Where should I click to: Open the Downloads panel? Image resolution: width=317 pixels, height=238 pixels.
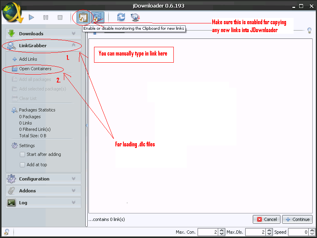(x=44, y=34)
